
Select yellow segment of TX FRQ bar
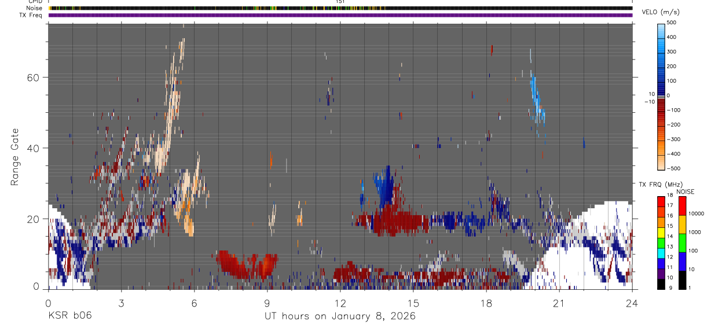[x=661, y=233]
